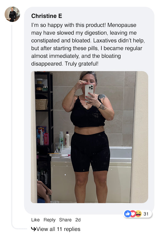Click the blue thumbs-up reaction icon
Image resolution: width=159 pixels, height=243 pixels.
[x=128, y=214]
